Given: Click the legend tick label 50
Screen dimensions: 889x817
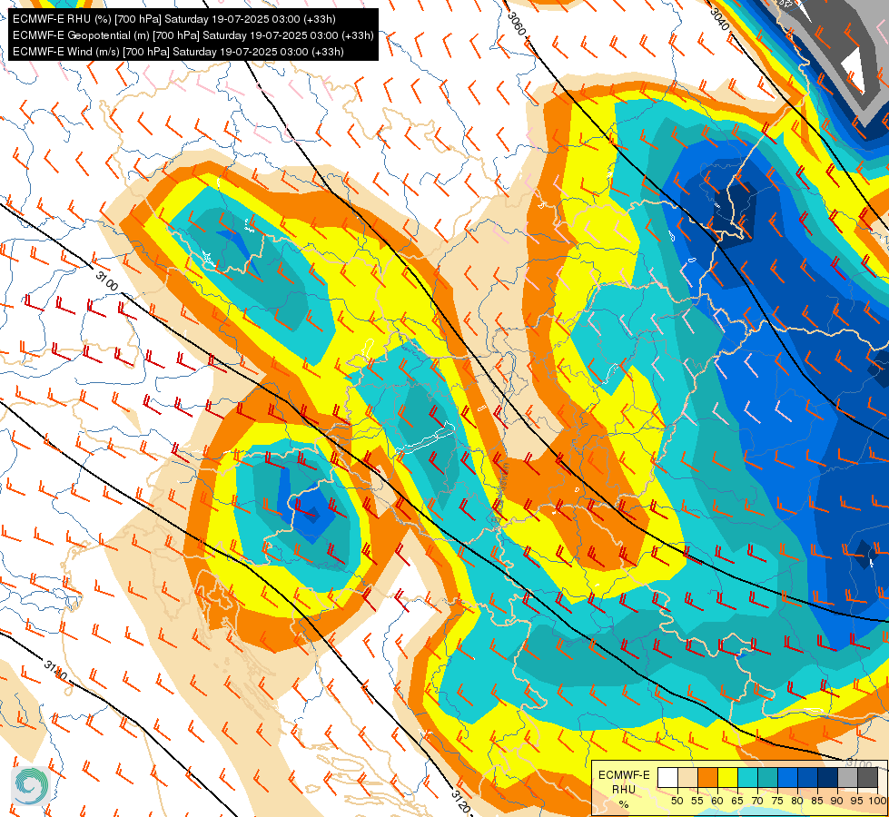Looking at the screenshot, I should (677, 801).
